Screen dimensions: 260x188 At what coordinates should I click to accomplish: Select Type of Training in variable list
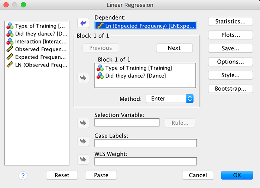click(37, 26)
